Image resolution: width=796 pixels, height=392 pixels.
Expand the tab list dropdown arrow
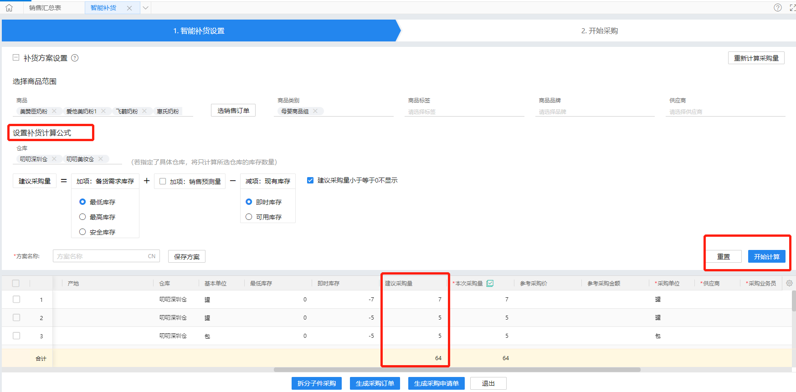tap(145, 8)
